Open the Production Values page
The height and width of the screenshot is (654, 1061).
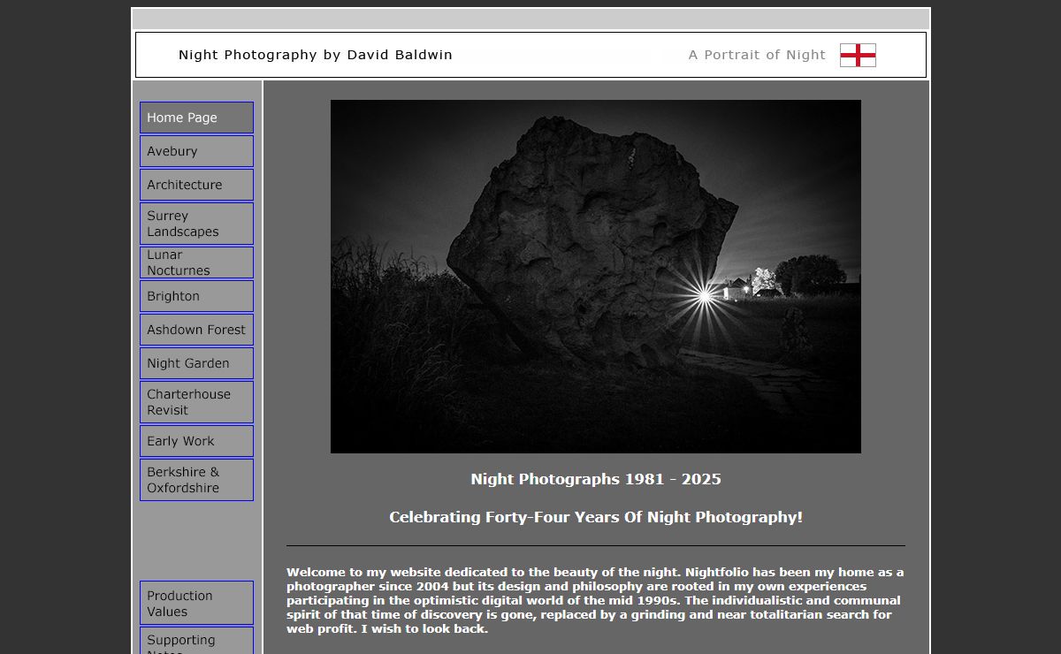coord(196,603)
